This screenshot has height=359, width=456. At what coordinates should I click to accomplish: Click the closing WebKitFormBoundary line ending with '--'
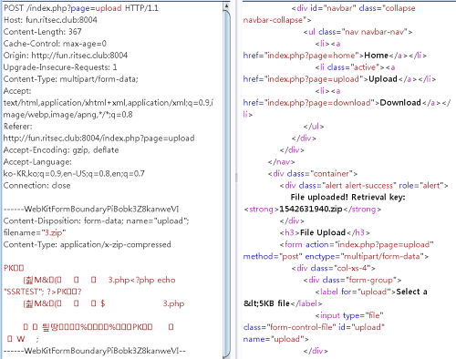[95, 351]
